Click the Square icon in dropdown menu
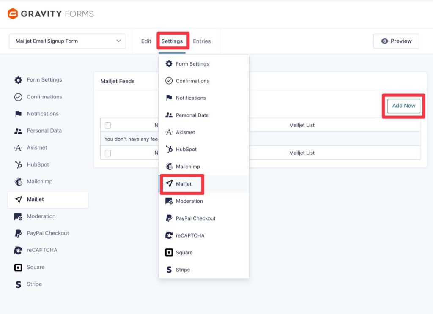The image size is (433, 314). click(169, 252)
